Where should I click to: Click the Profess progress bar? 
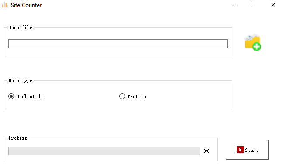[104, 151]
